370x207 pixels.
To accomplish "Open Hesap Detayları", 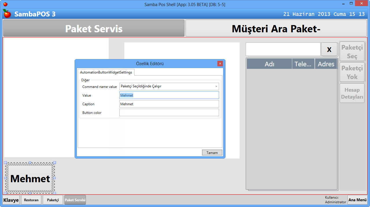I will tap(352, 93).
